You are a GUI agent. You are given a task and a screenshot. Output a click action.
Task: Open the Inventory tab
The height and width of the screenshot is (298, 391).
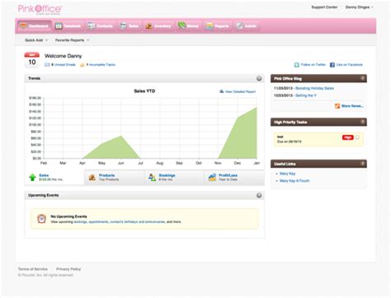tap(158, 26)
